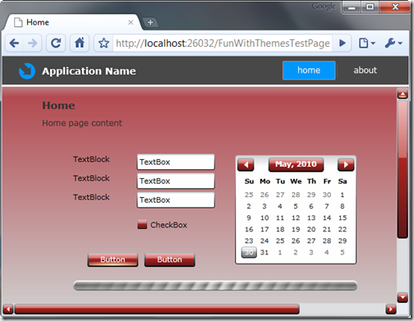Click the blue Application Name logo
414x321 pixels.
click(x=27, y=71)
